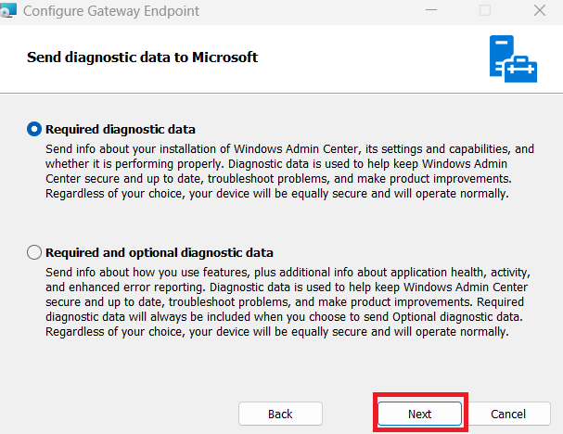Click the Next button
563x434 pixels.
419,414
